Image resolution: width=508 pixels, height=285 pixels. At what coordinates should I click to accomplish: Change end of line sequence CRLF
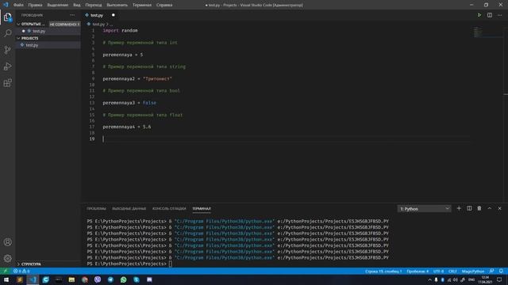pyautogui.click(x=452, y=271)
